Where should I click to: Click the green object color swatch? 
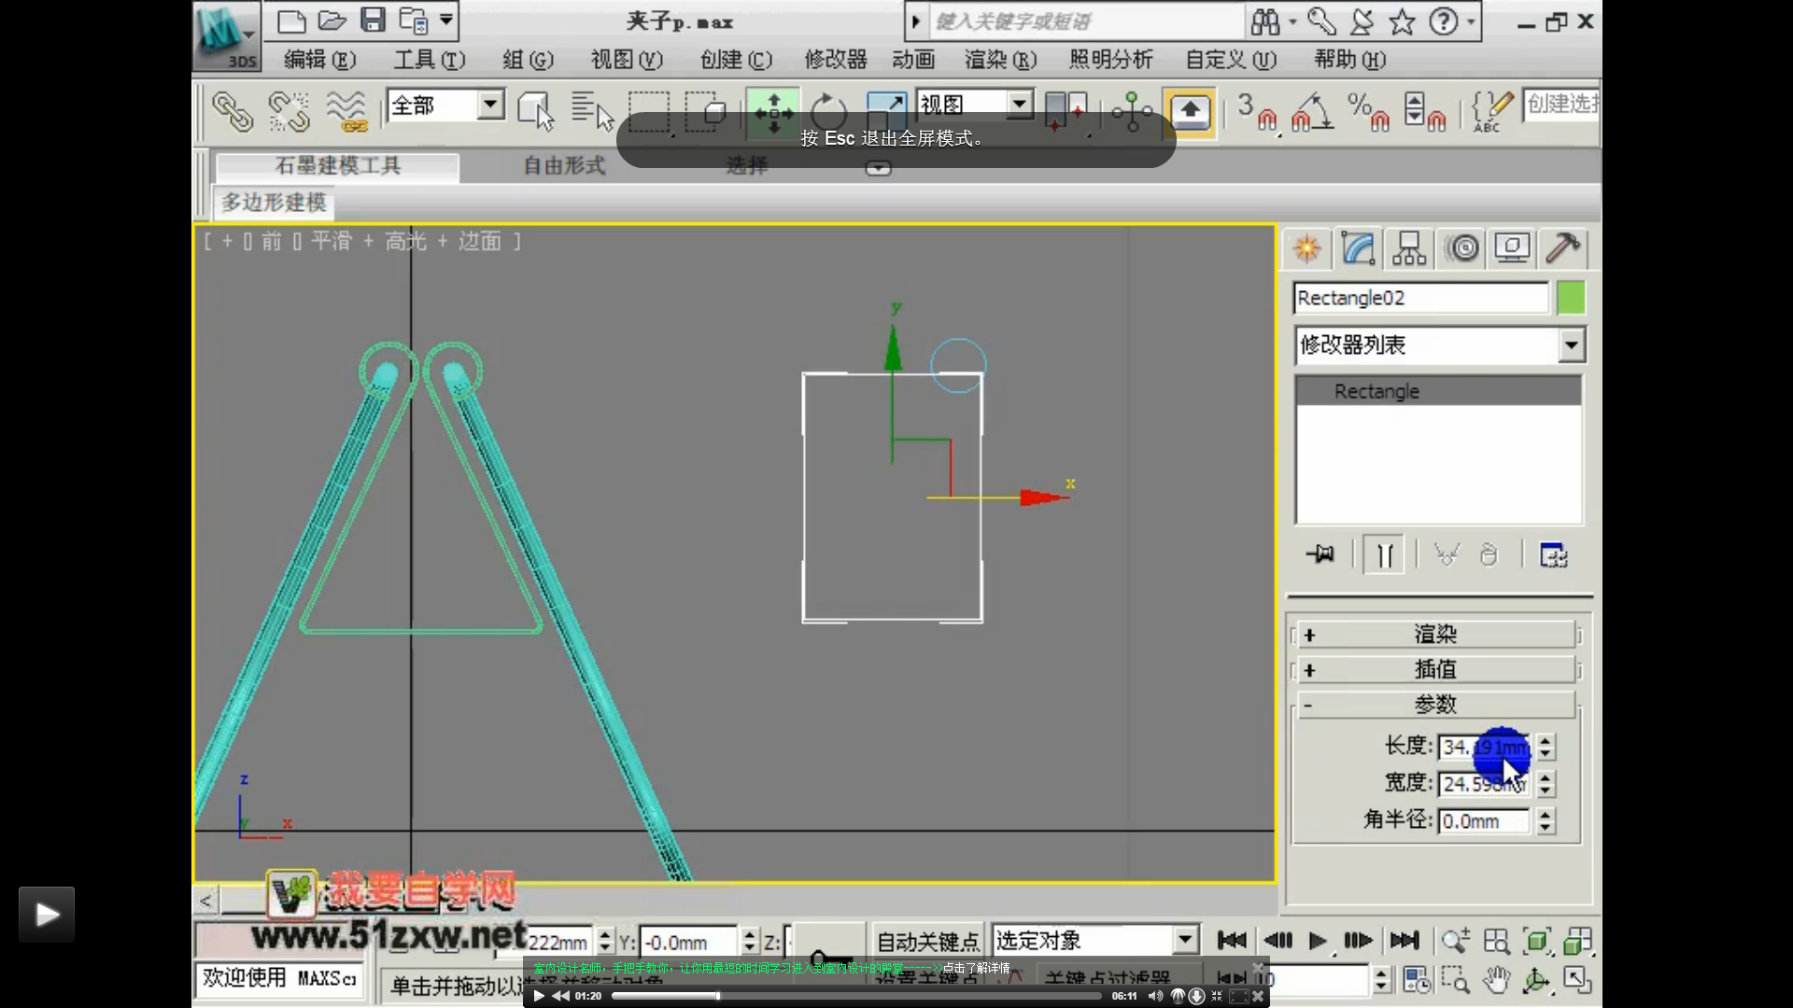(x=1571, y=298)
